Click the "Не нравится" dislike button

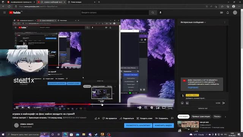coord(109,118)
